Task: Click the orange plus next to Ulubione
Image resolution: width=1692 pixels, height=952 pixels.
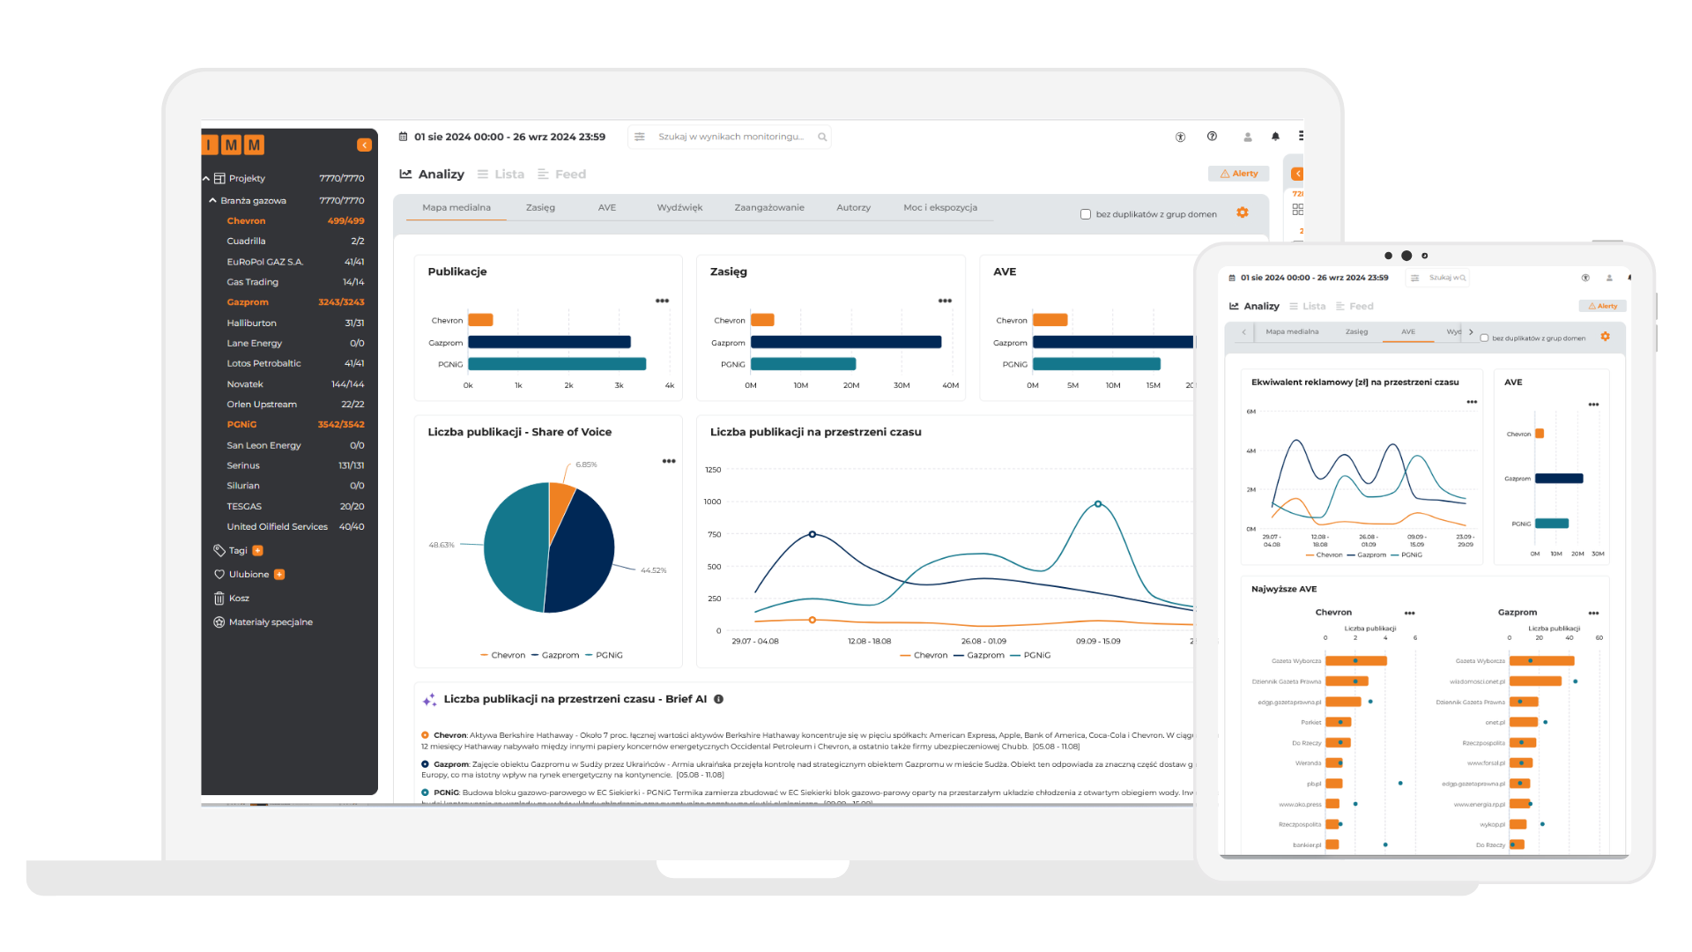Action: click(x=279, y=574)
